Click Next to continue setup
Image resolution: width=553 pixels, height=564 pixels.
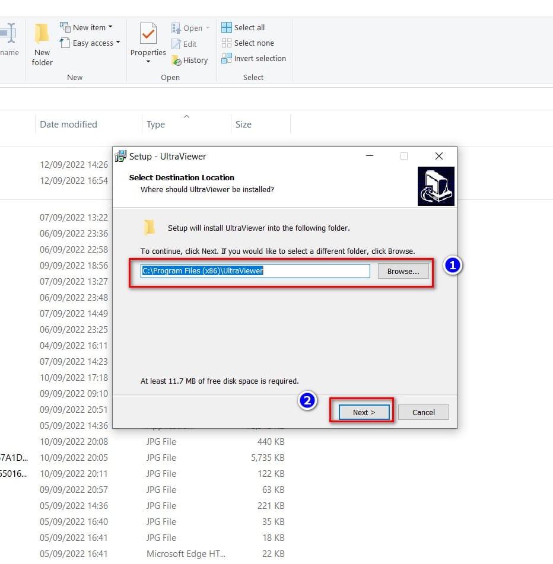pos(364,412)
